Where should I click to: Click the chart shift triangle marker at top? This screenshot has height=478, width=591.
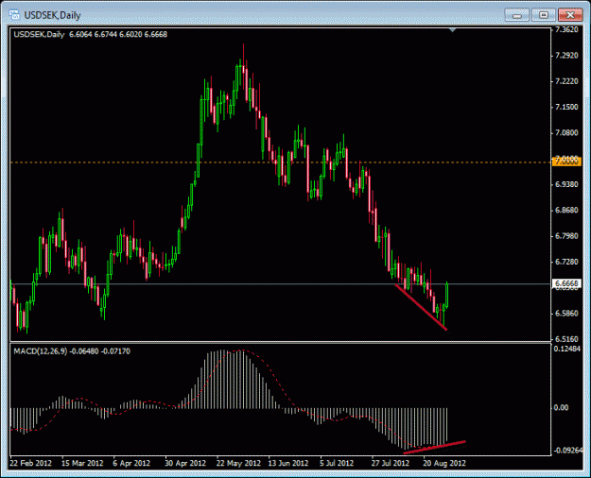coord(453,30)
